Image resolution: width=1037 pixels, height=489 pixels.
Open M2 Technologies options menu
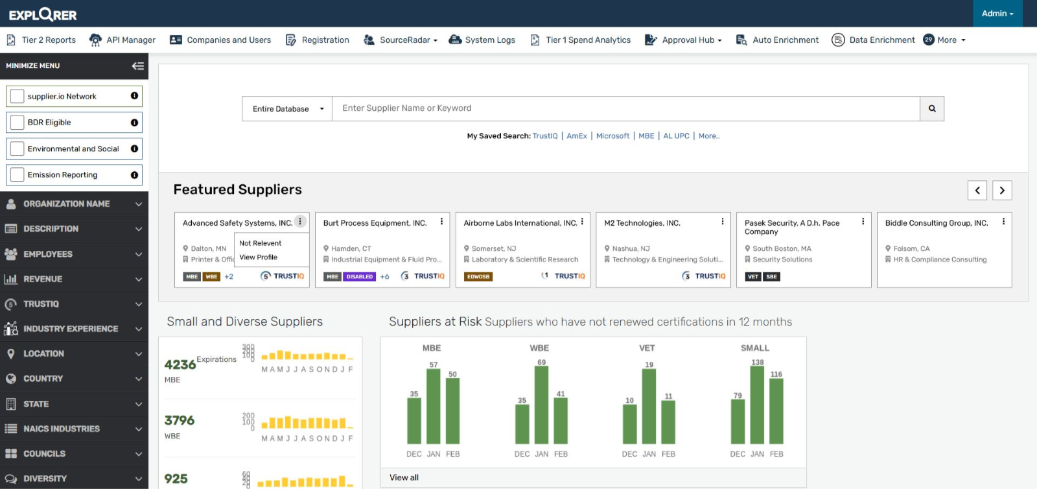coord(723,222)
